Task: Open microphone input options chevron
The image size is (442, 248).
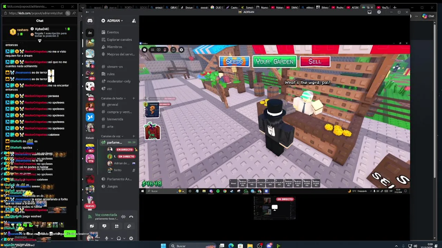Action: coord(112,238)
